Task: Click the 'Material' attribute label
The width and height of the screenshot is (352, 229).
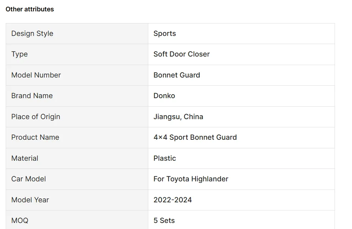Action: 25,158
